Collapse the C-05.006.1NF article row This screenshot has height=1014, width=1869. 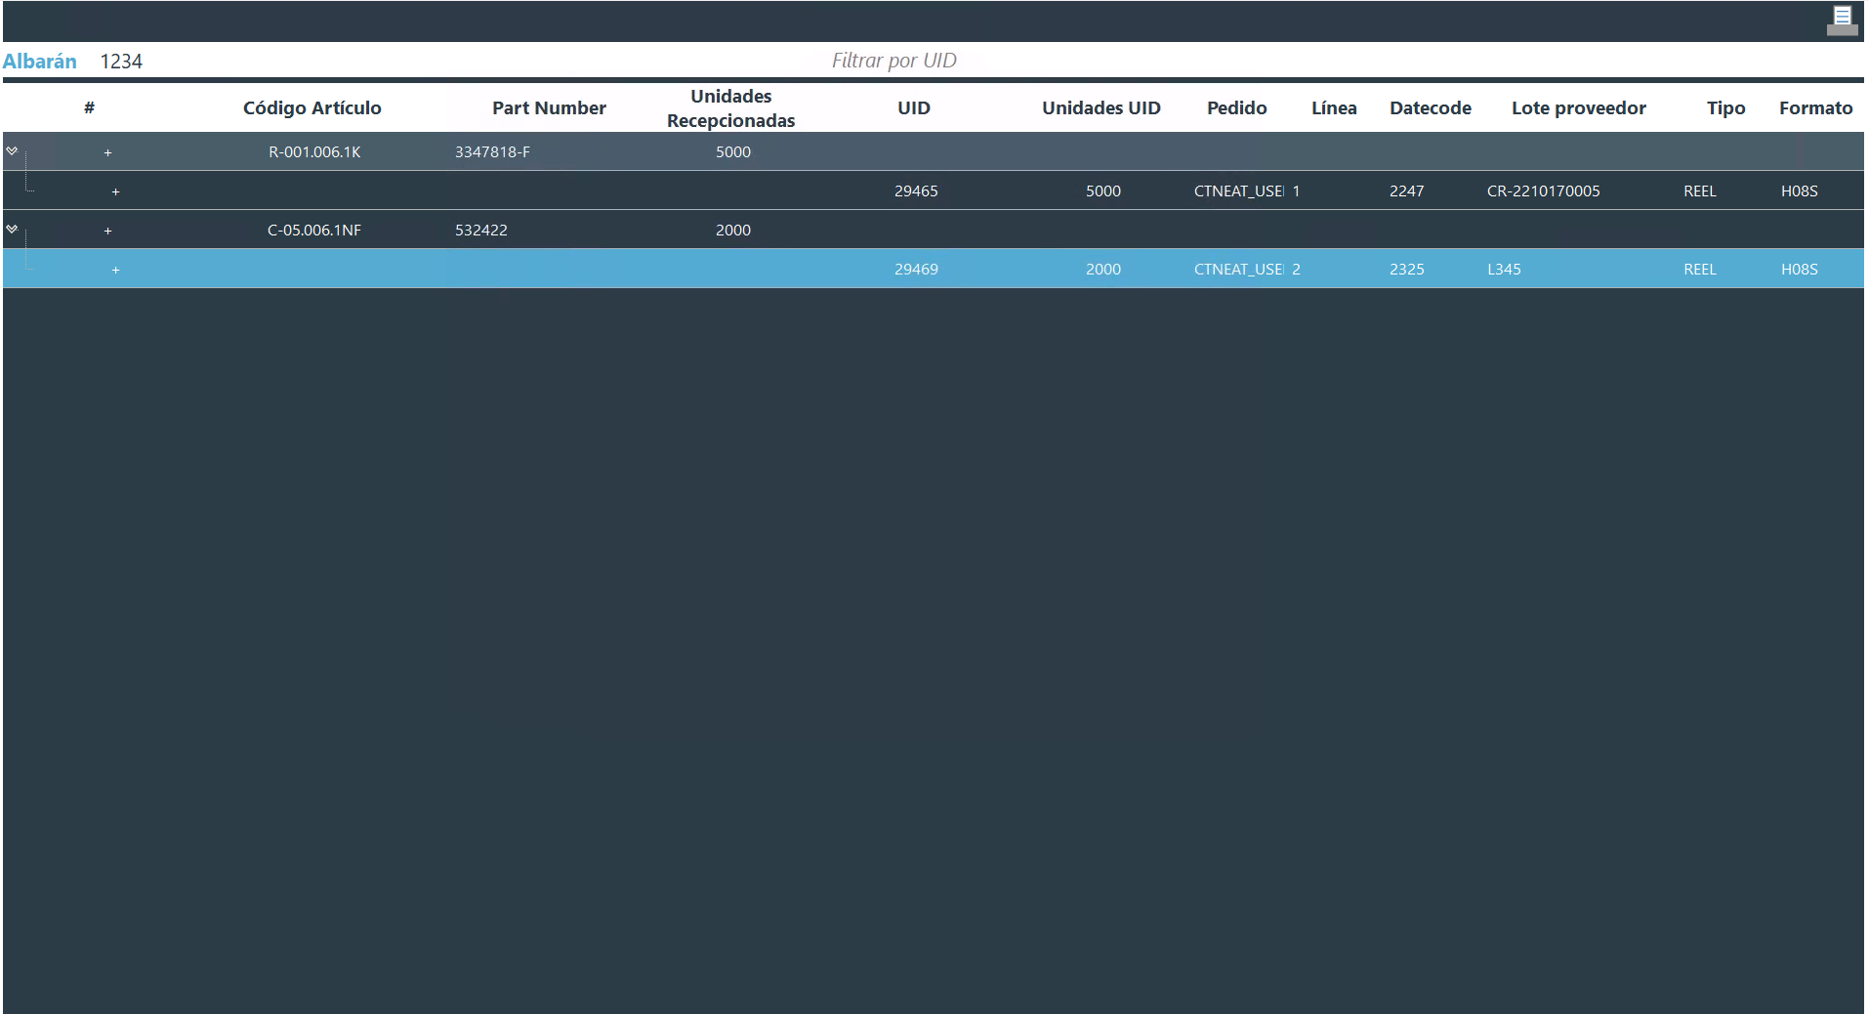tap(12, 229)
